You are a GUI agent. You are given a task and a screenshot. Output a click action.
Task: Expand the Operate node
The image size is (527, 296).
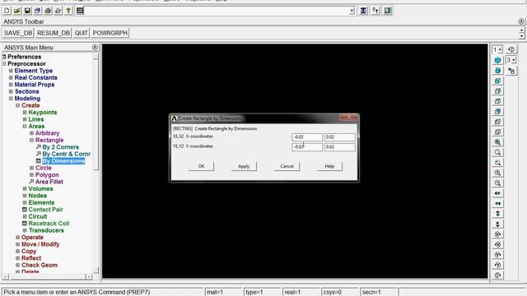click(x=18, y=238)
